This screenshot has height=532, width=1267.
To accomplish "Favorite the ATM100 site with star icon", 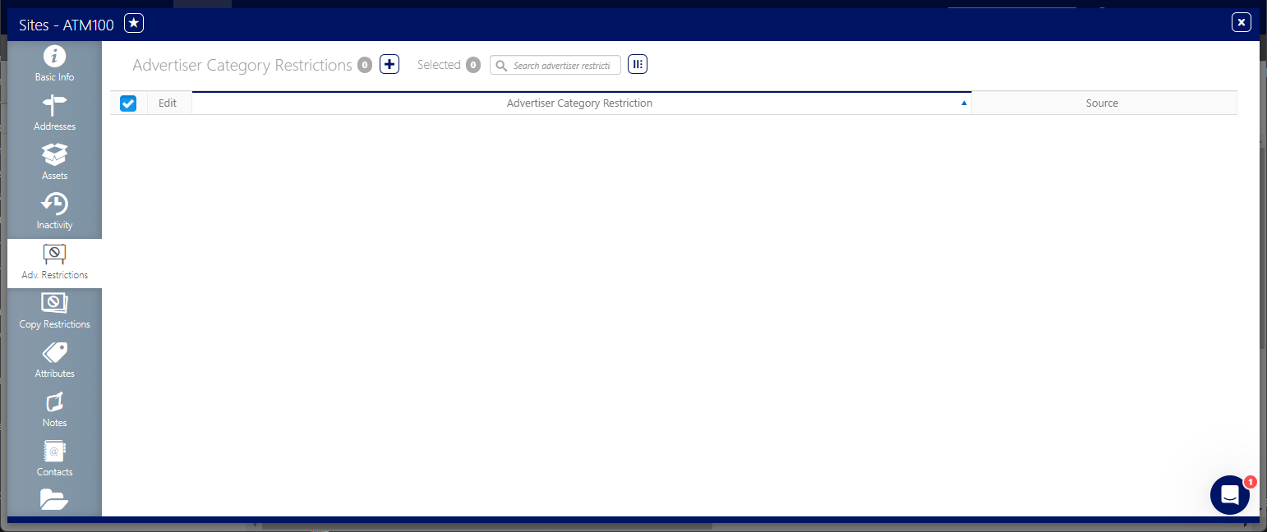I will coord(134,24).
